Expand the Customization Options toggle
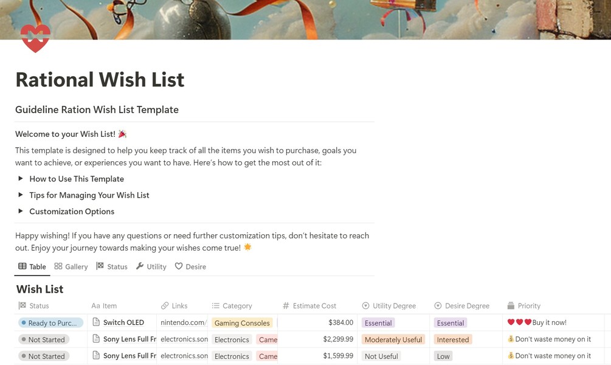This screenshot has height=365, width=611. click(x=21, y=212)
